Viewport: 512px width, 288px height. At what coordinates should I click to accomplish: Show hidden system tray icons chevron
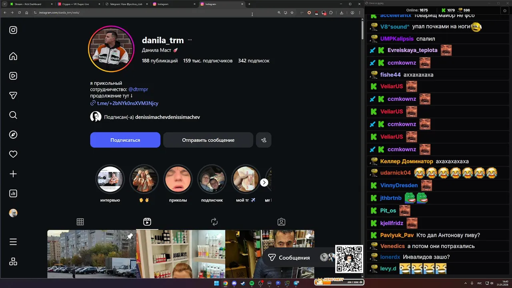465,283
